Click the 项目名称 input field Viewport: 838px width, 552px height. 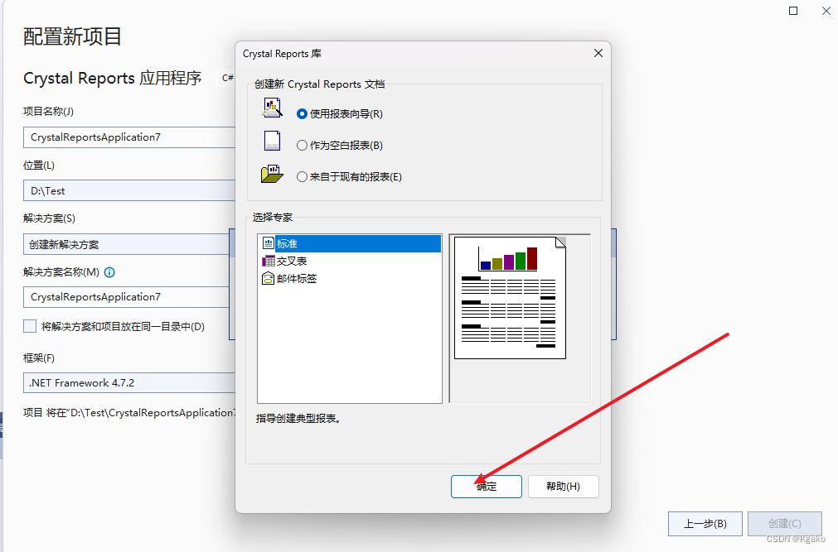point(129,137)
